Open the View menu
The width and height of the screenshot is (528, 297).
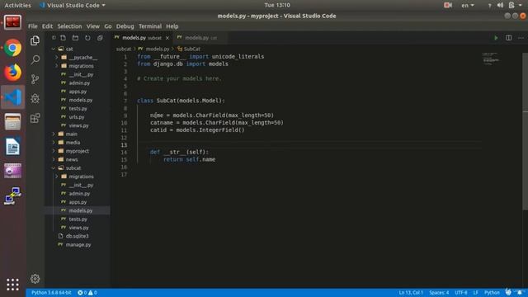93,26
